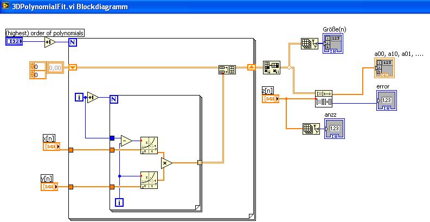Click the inner For Loop N count terminal
The image size is (430, 222).
click(x=114, y=99)
